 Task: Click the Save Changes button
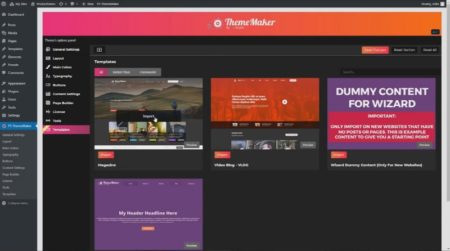pyautogui.click(x=375, y=50)
